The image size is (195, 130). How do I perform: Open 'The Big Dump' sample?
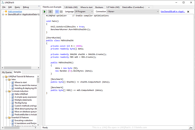pyautogui.click(x=20, y=103)
